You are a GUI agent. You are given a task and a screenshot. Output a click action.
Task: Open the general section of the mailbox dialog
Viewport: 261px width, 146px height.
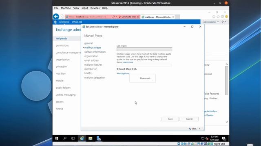(x=88, y=43)
